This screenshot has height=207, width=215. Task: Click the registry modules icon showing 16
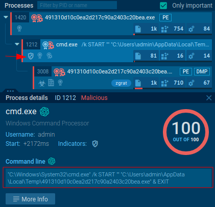click(164, 56)
